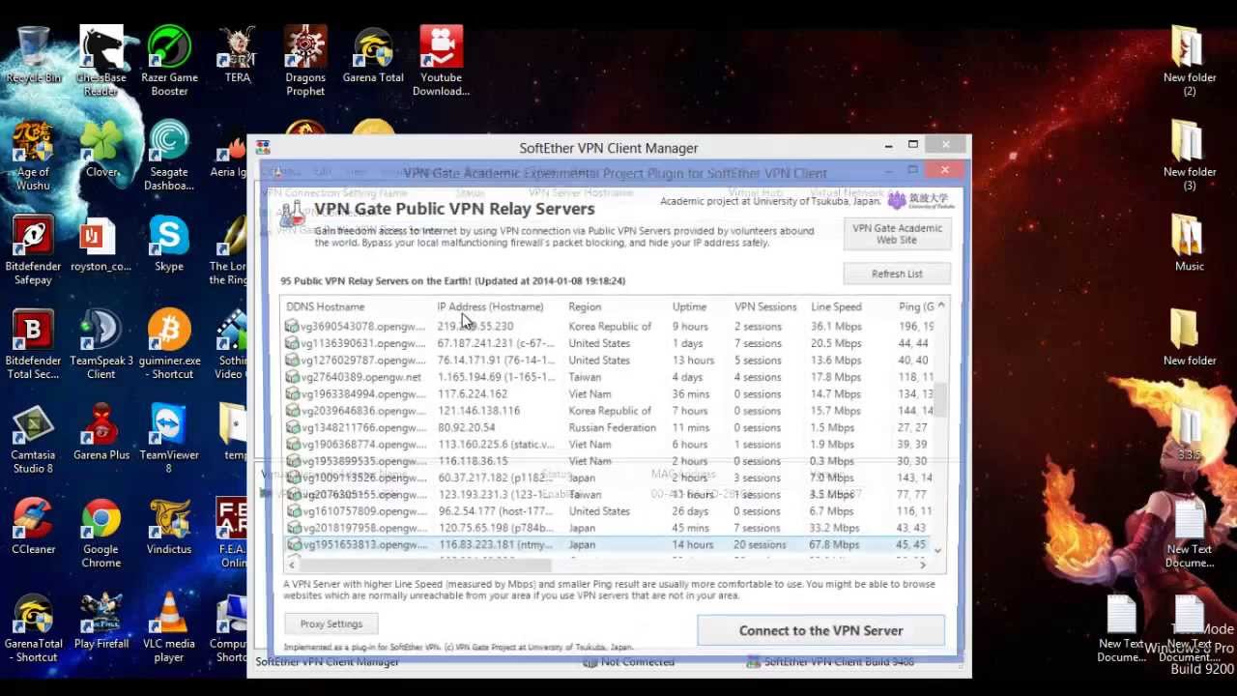
Task: Open the Recycle Bin desktop icon
Action: point(33,56)
